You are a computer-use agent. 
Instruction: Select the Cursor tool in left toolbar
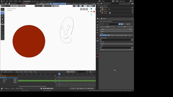(2, 9)
